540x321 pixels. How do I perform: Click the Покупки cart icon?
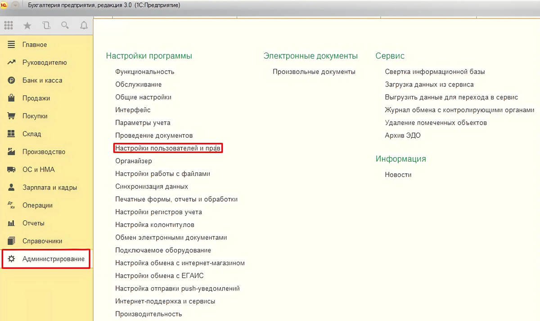12,116
